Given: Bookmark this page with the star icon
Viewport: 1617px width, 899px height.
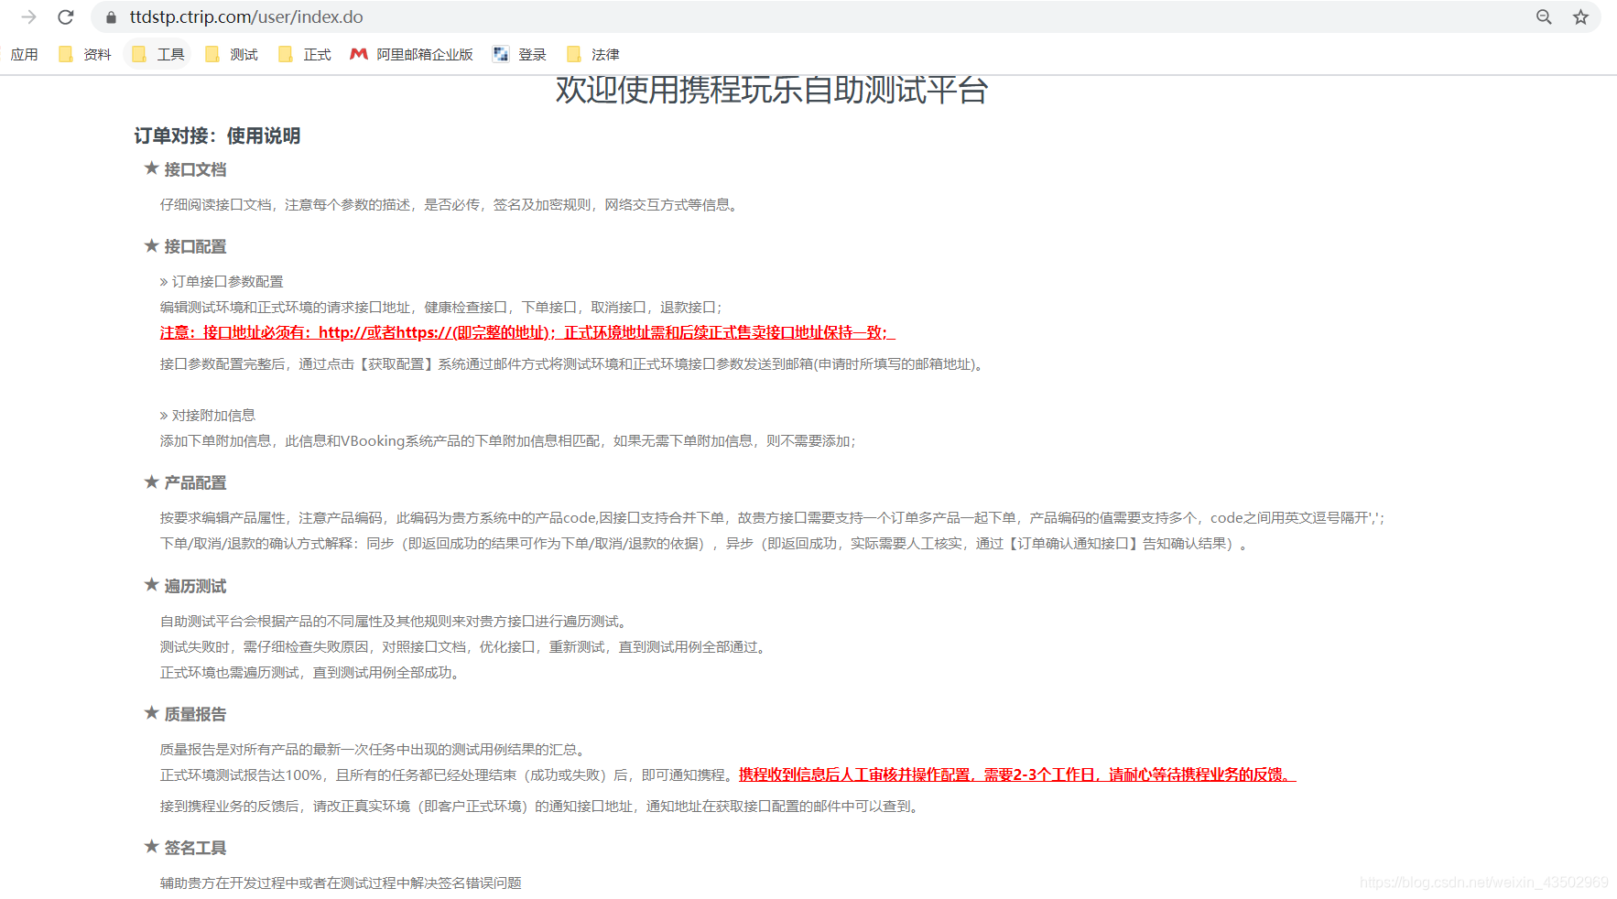Looking at the screenshot, I should tap(1580, 16).
